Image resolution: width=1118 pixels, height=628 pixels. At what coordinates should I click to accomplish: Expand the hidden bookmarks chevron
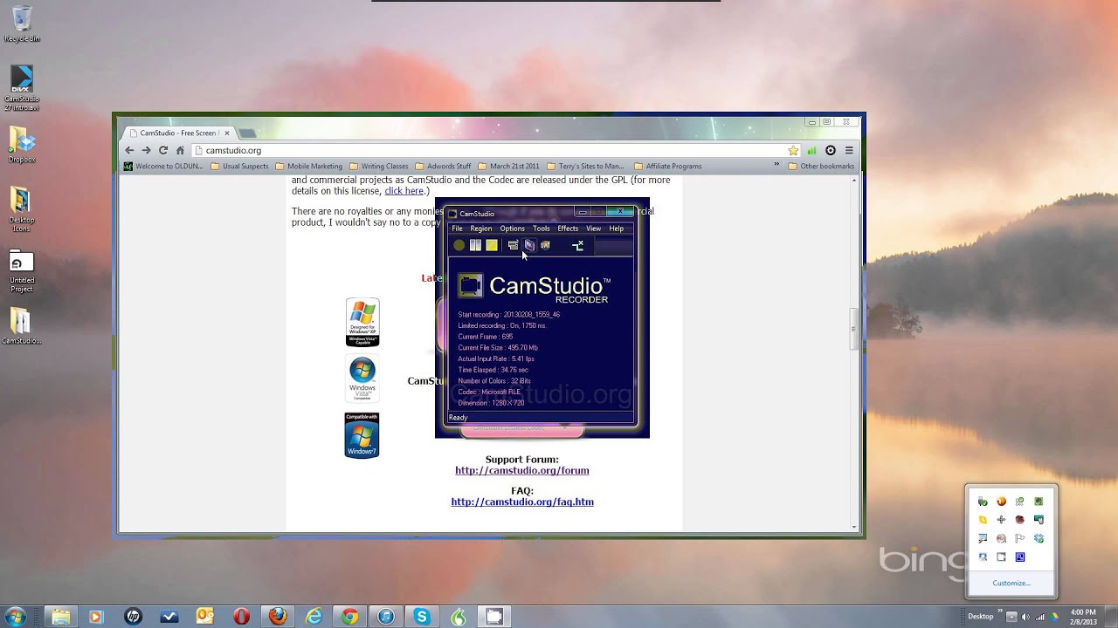pyautogui.click(x=776, y=165)
